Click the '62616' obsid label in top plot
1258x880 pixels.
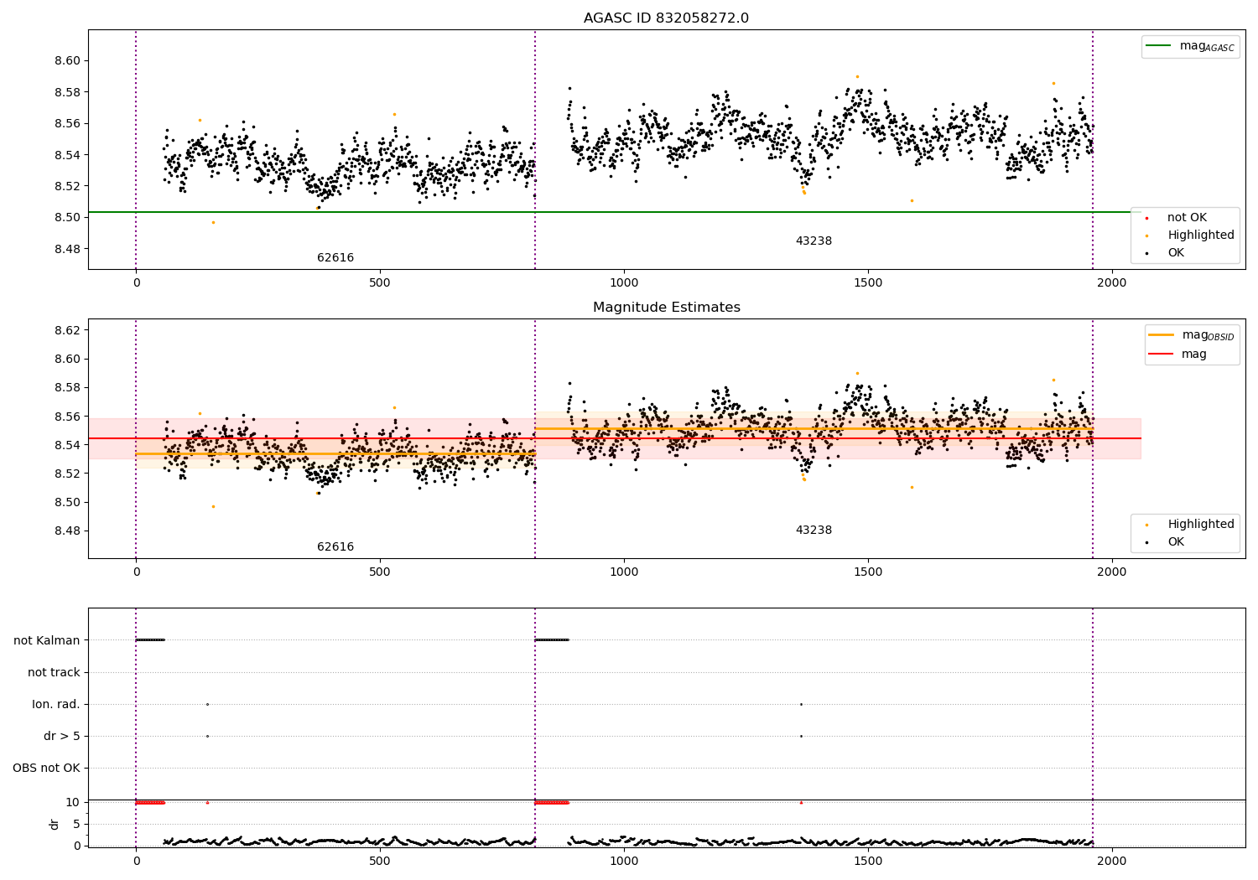tap(335, 258)
